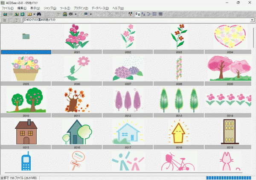Click the il014 file name label
Screen dimensions: 256x180
pyautogui.click(x=228, y=116)
